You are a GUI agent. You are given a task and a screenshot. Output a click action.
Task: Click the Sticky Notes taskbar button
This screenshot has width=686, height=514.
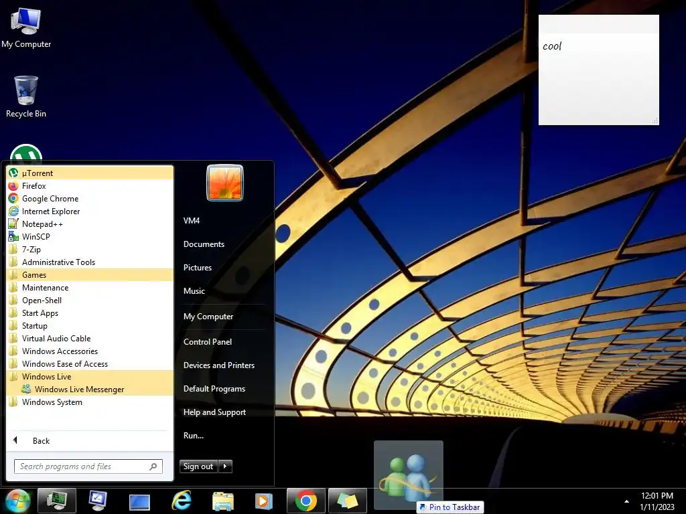348,501
